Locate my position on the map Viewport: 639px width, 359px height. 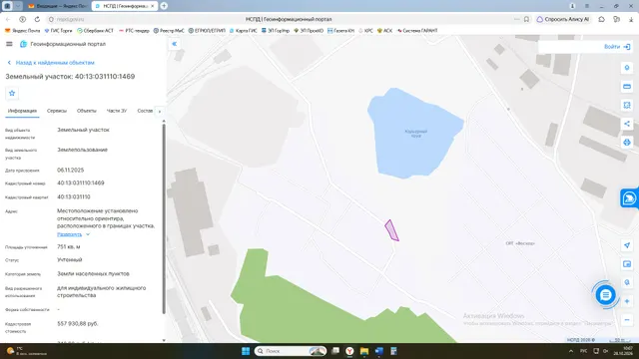pyautogui.click(x=627, y=245)
